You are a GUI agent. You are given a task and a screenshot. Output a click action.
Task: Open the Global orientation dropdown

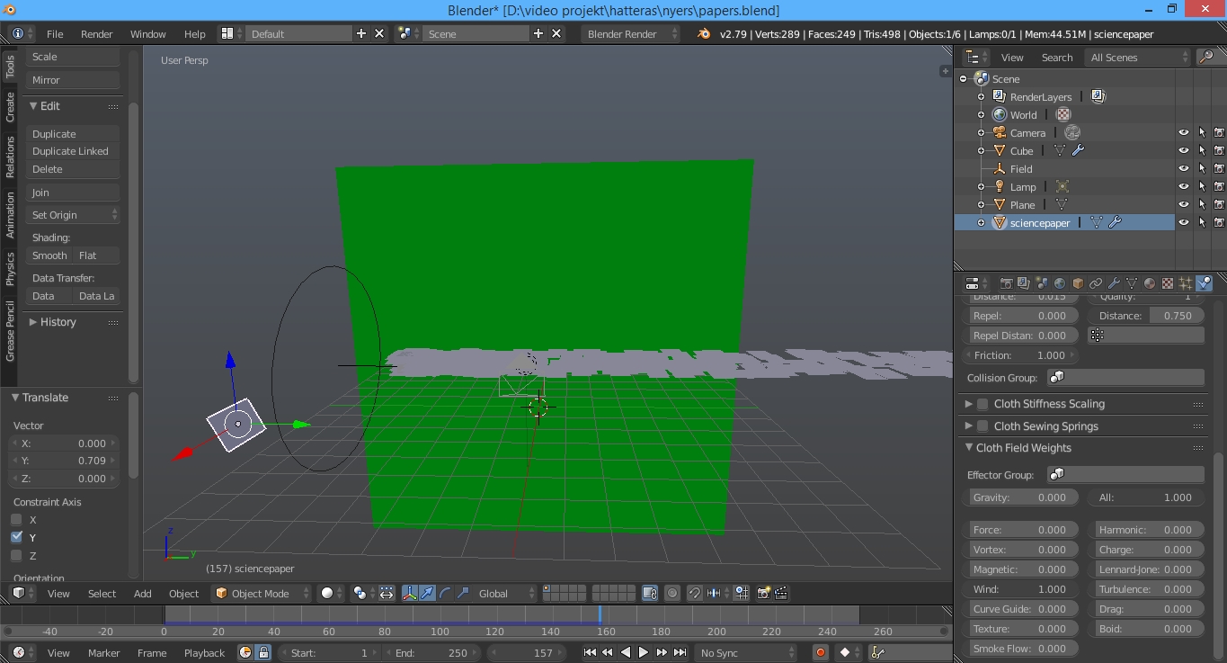(506, 593)
